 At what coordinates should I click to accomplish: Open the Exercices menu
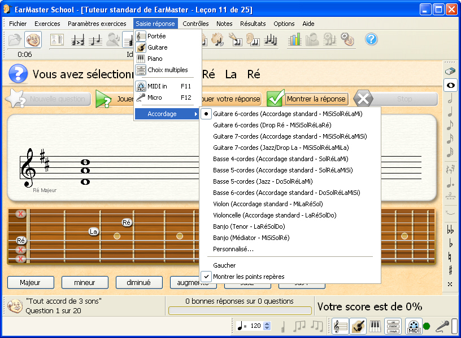(x=47, y=24)
